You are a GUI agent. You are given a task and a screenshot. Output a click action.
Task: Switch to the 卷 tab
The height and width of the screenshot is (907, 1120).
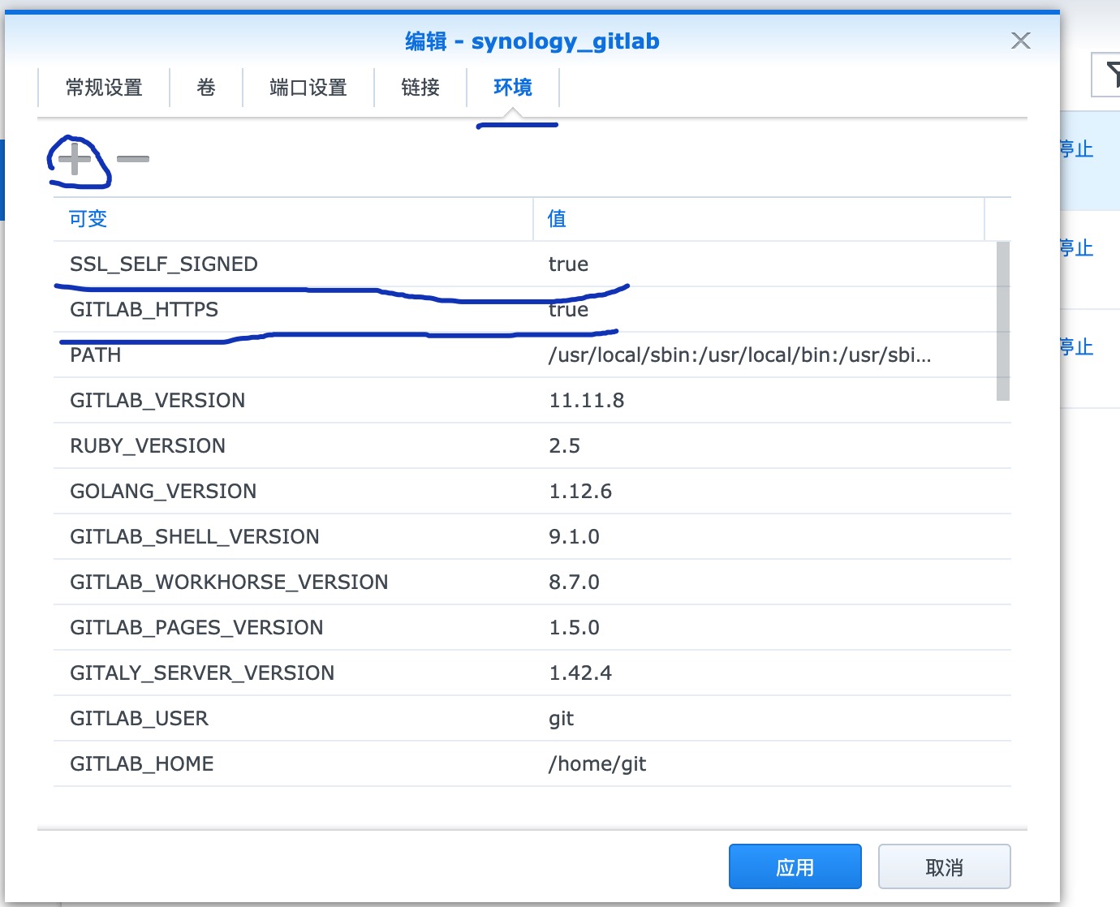tap(206, 88)
